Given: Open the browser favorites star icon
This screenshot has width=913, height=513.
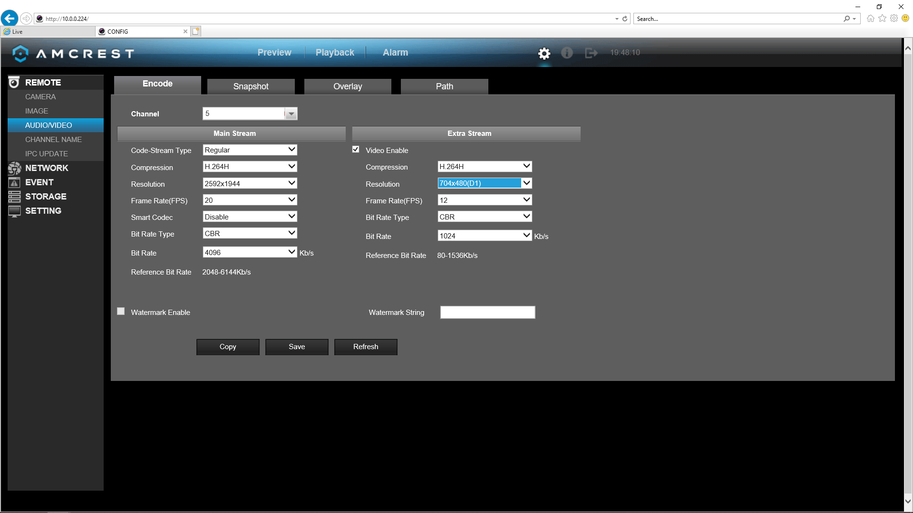Looking at the screenshot, I should pos(882,19).
